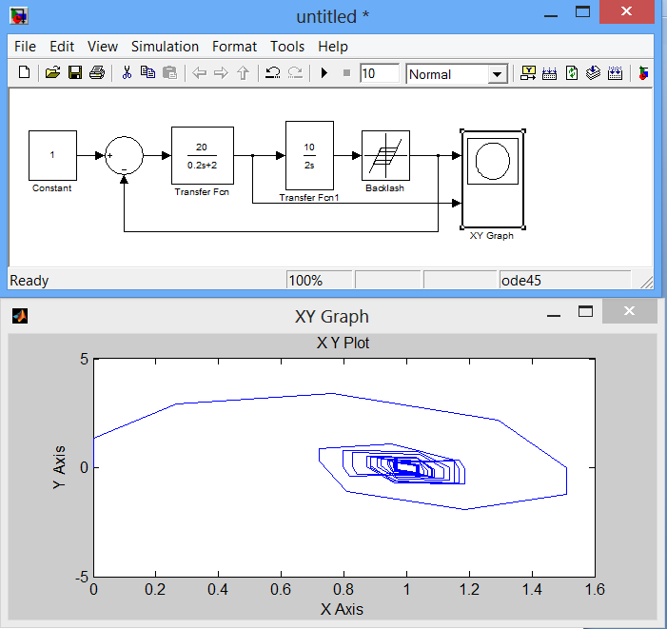The height and width of the screenshot is (629, 667).
Task: Click the 'X Y Plot' title in graph window
Action: tap(343, 343)
